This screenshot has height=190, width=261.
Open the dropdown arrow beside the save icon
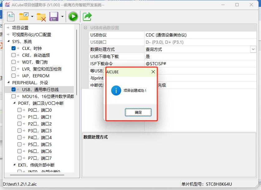coord(62,17)
